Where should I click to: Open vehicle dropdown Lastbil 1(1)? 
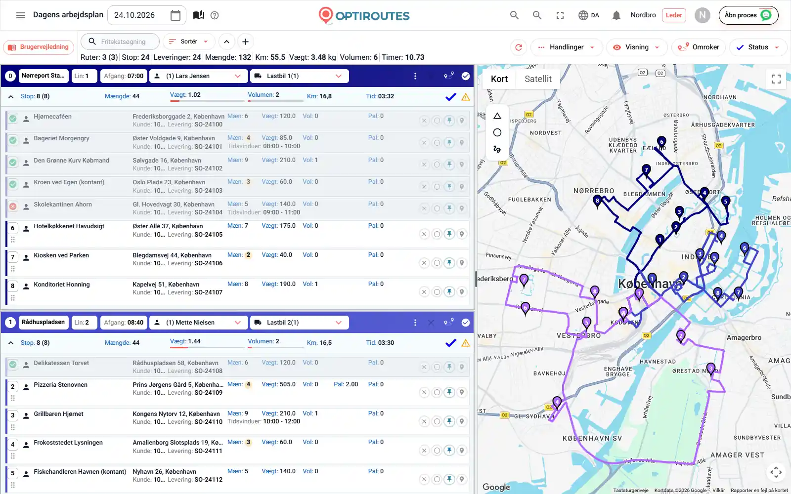tap(299, 76)
